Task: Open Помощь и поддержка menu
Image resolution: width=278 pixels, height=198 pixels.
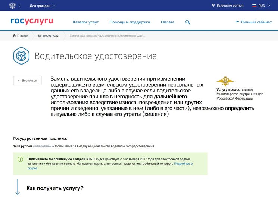Action: [129, 22]
